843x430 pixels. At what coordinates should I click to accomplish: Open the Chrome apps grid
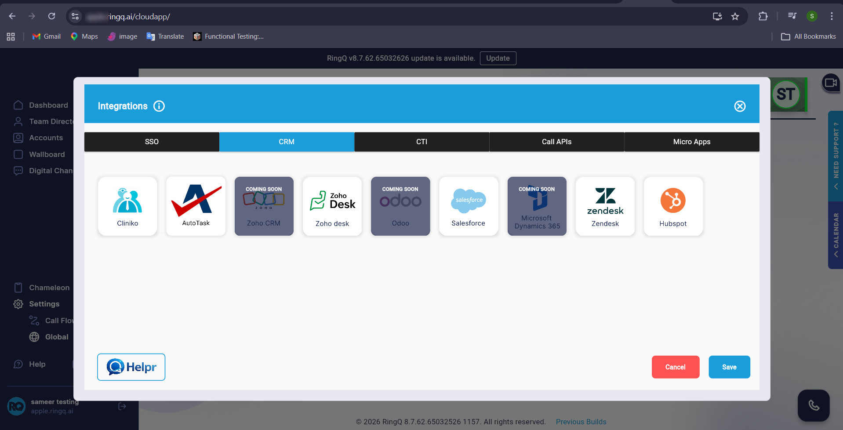point(11,36)
